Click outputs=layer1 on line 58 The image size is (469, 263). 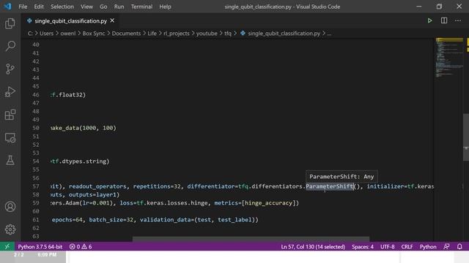pyautogui.click(x=92, y=195)
